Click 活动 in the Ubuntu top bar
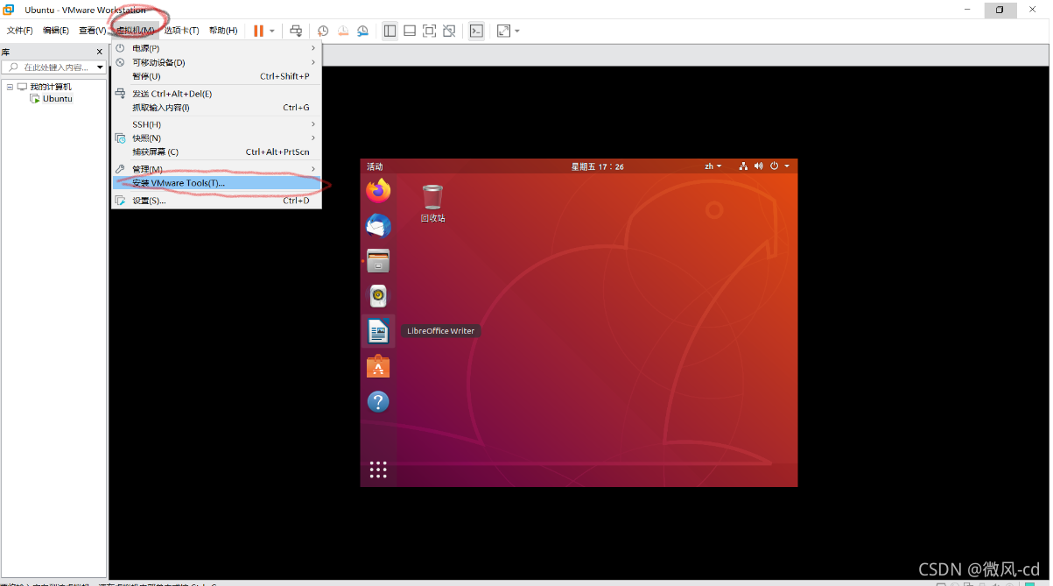 pyautogui.click(x=375, y=166)
